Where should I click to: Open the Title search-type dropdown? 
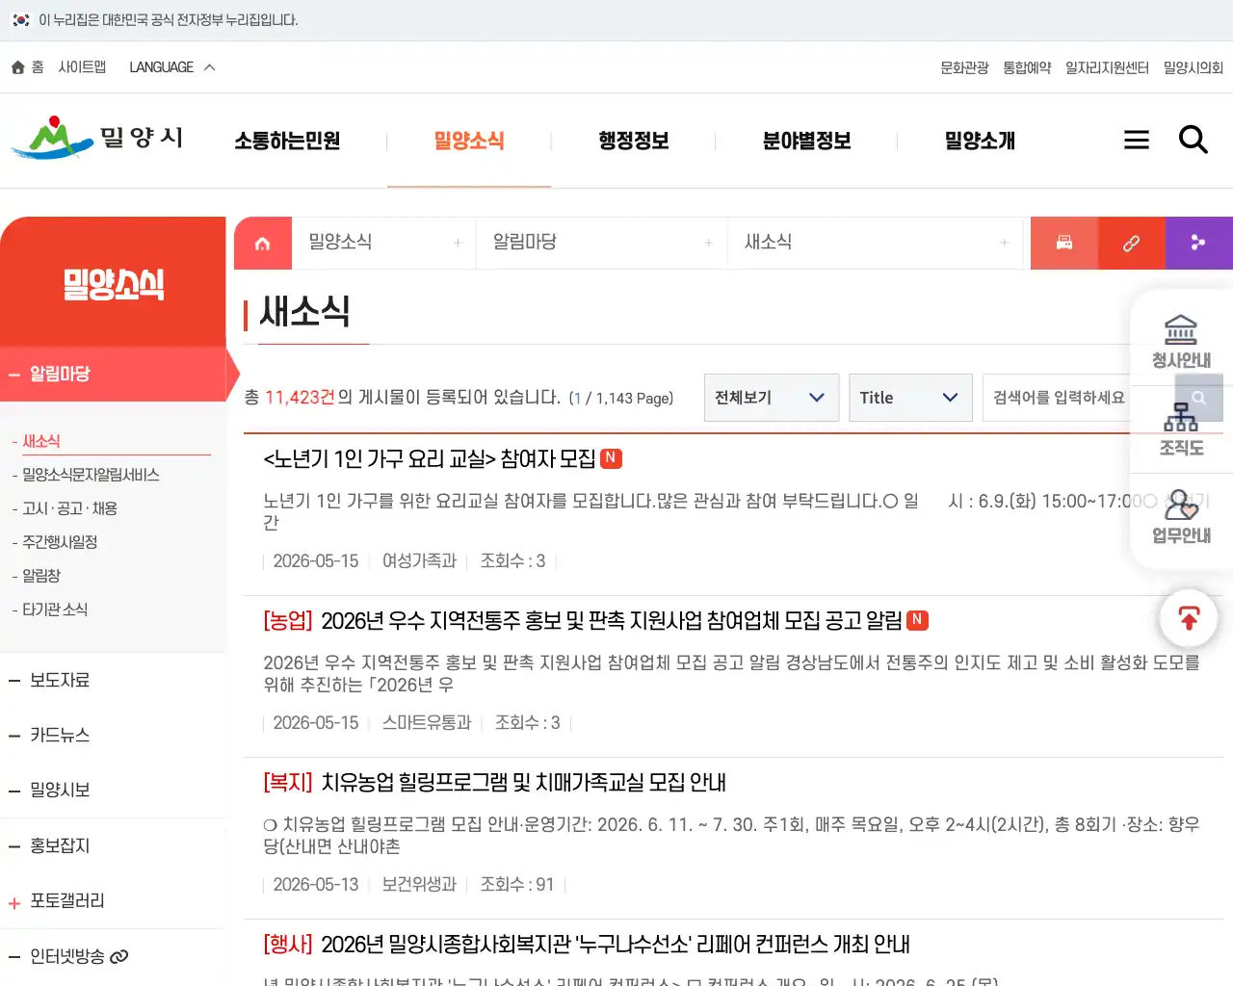910,398
